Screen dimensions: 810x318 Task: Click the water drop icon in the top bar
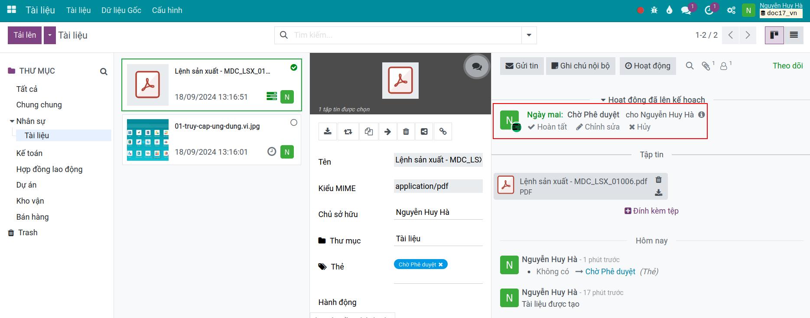pyautogui.click(x=670, y=10)
